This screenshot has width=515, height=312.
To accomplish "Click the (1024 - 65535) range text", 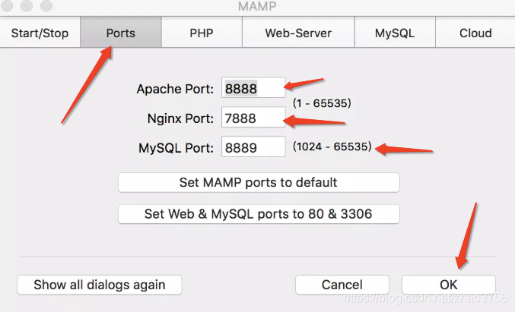I will 332,147.
